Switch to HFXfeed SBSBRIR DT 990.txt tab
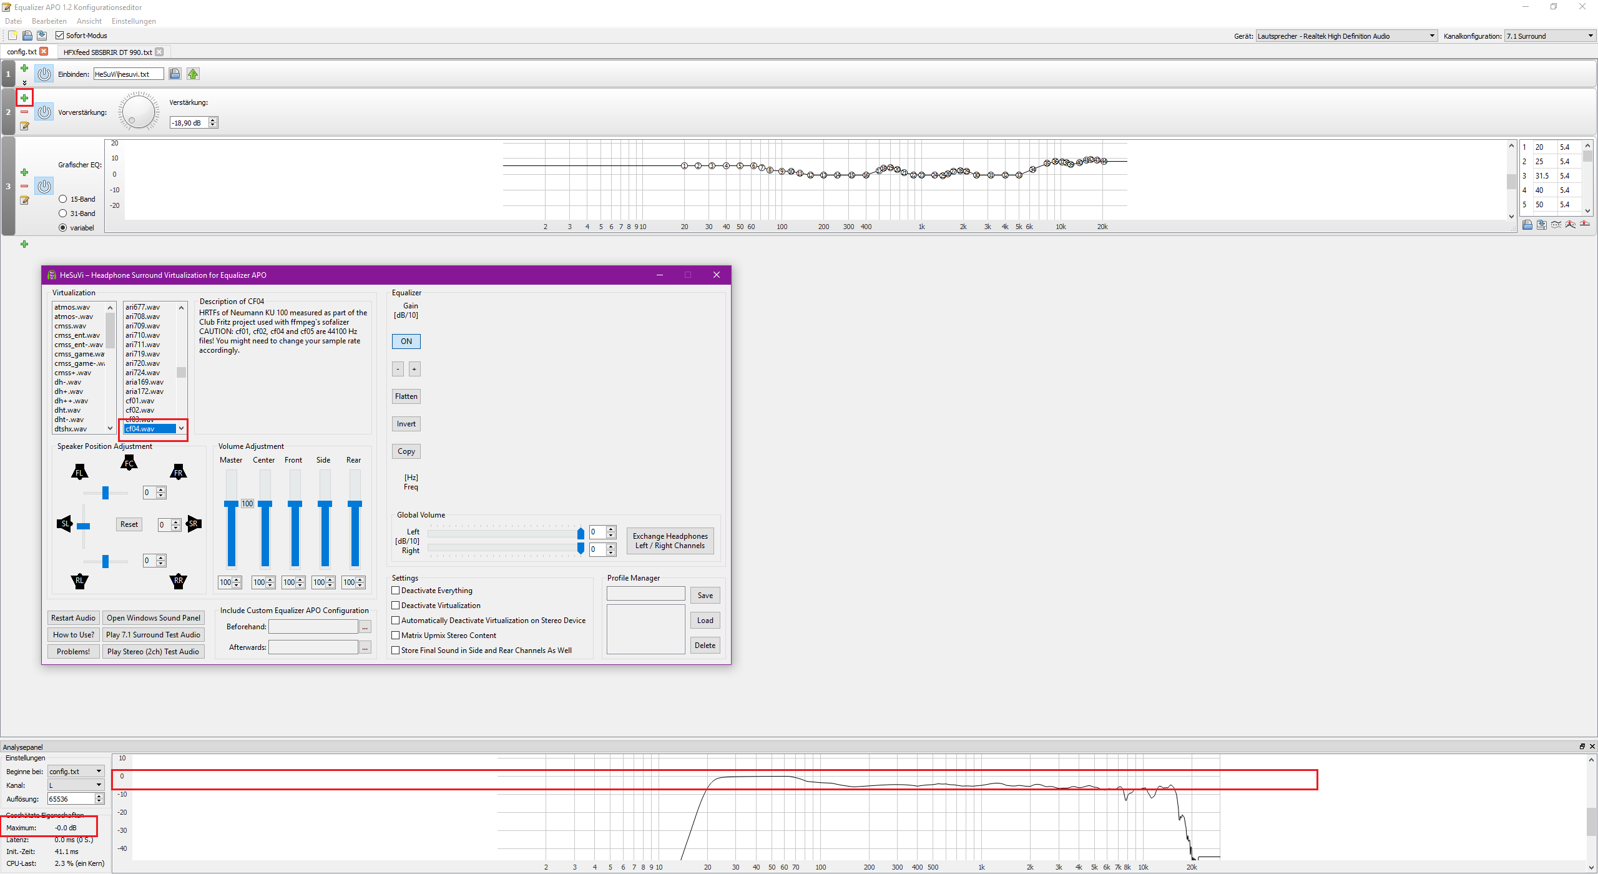1598x874 pixels. [x=107, y=52]
